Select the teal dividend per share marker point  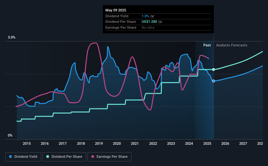(213, 70)
